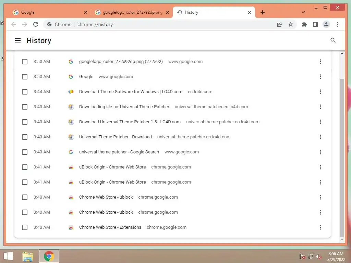351x263 pixels.
Task: Open Chrome's three-dot main menu
Action: point(337,24)
